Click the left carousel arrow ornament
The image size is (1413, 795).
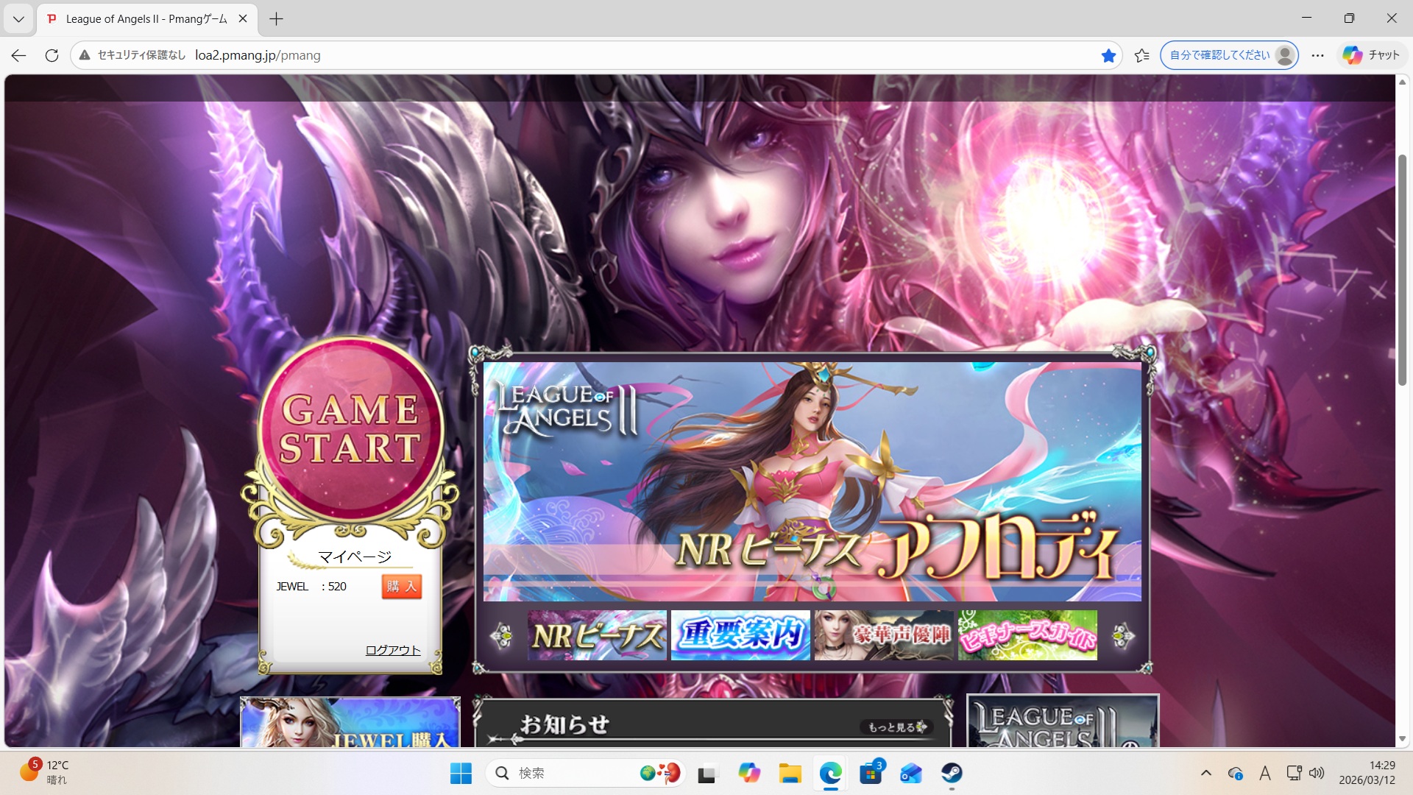(502, 635)
